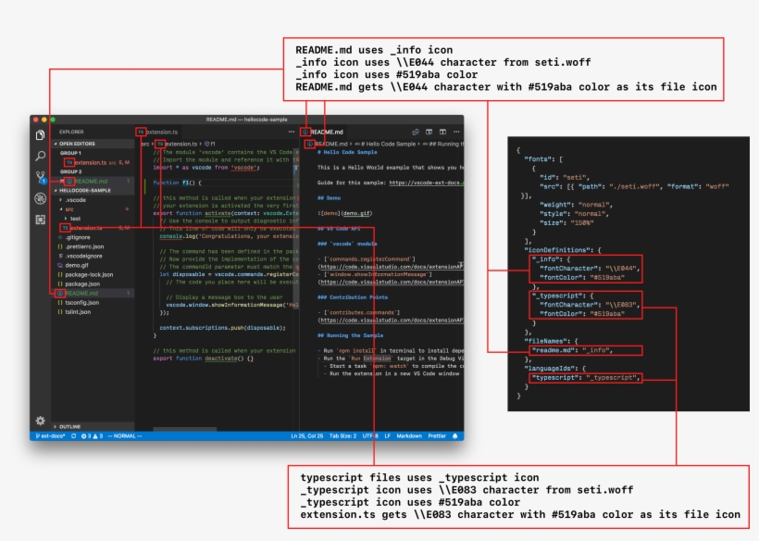This screenshot has width=759, height=541.
Task: Click the horizontal scrollbar of extension.ts editor
Action: (185, 429)
